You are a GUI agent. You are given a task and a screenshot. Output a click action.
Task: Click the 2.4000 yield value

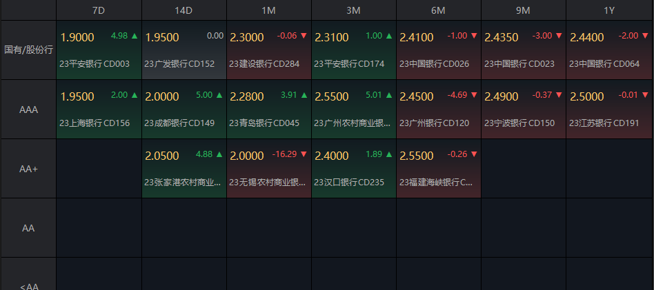click(332, 156)
